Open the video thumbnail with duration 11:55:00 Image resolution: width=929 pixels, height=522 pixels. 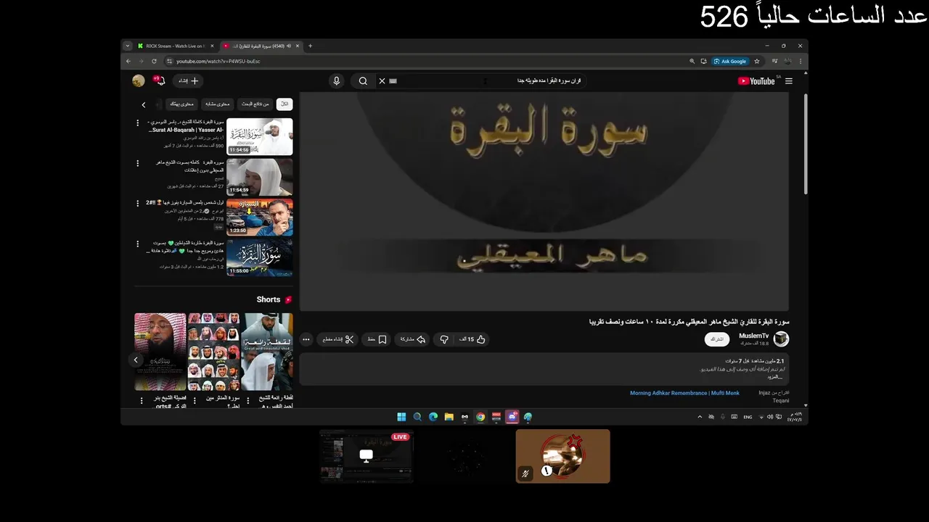pyautogui.click(x=259, y=258)
